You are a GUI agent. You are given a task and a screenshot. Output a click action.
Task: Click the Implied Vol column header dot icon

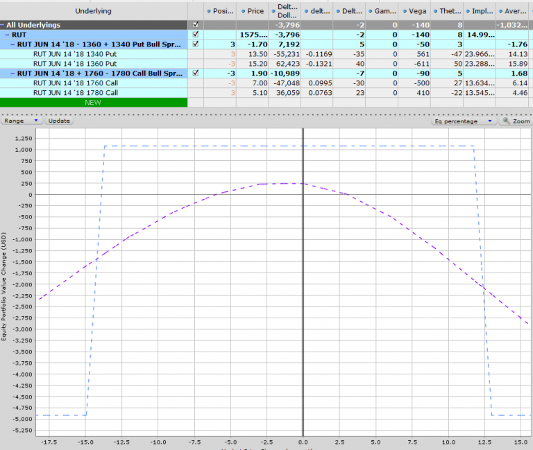pos(469,12)
